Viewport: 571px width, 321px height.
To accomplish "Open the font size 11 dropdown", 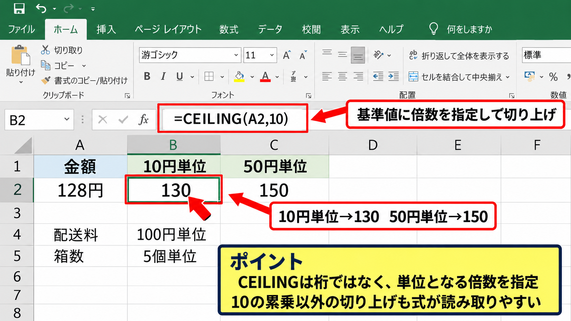I will click(272, 55).
